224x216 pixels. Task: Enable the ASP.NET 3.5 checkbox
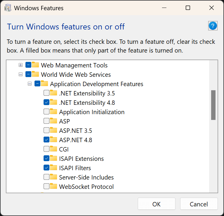point(46,130)
